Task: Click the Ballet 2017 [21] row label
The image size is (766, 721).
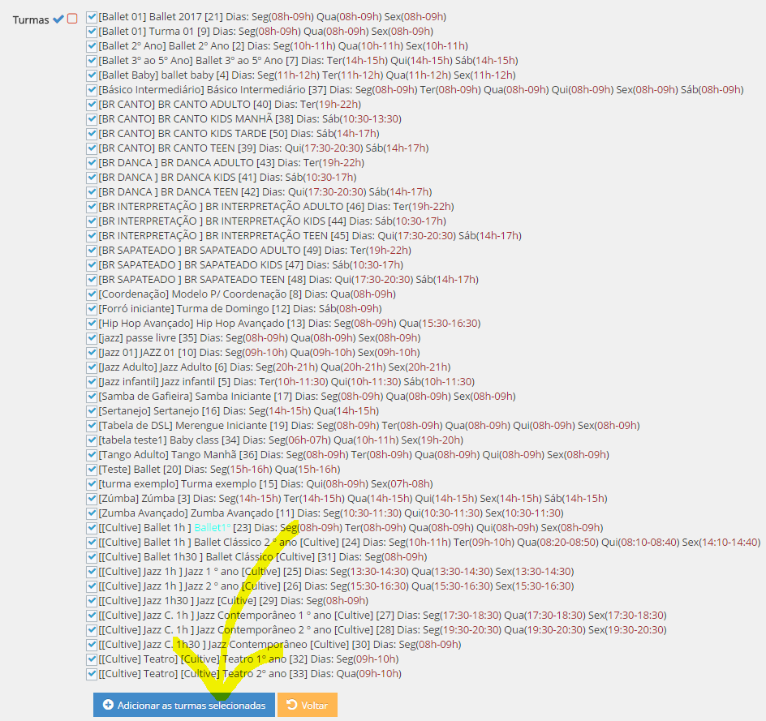Action: pos(273,16)
